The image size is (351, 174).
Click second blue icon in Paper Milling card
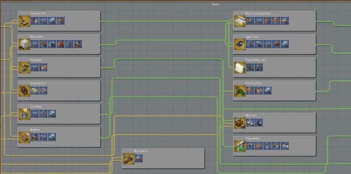pos(259,67)
